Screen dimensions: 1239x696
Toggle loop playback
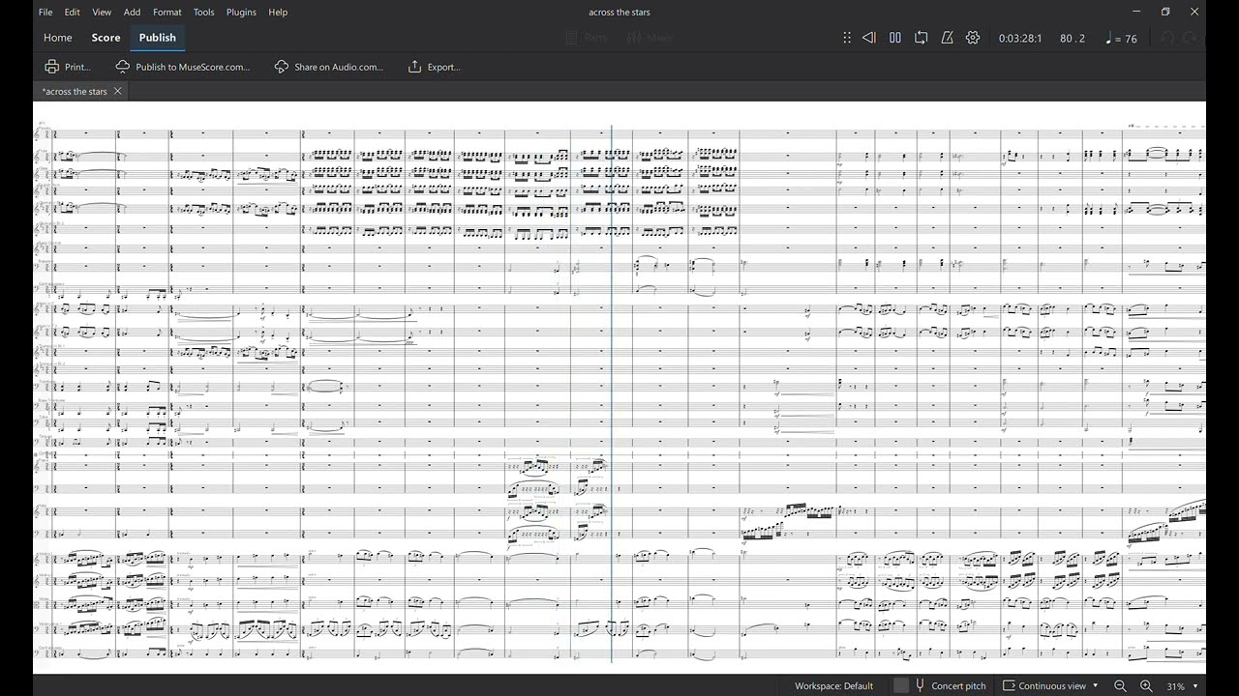pos(922,38)
